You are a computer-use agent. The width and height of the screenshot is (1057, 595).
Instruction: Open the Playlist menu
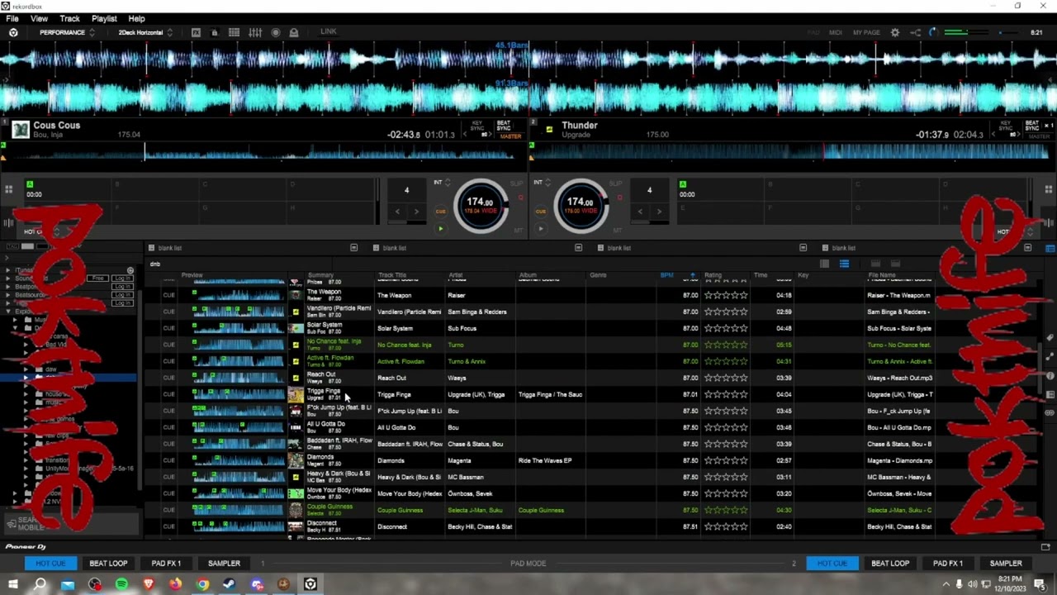(104, 18)
